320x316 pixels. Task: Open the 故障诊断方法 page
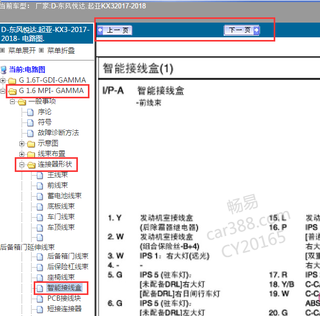(x=58, y=132)
